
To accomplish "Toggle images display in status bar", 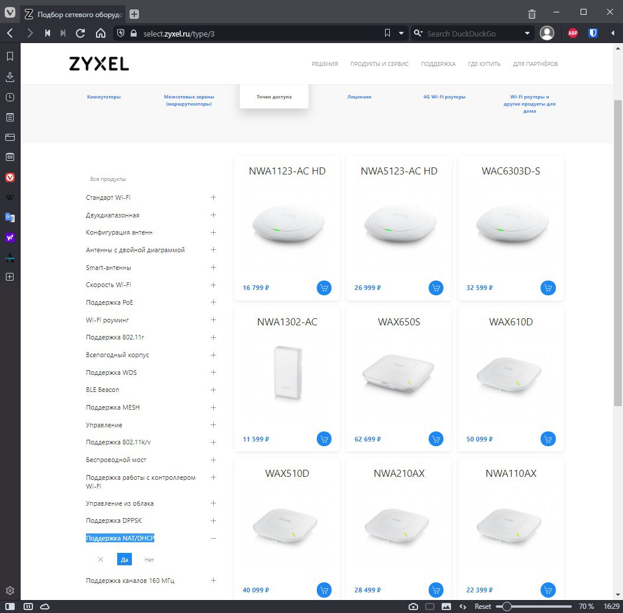I will [x=446, y=607].
